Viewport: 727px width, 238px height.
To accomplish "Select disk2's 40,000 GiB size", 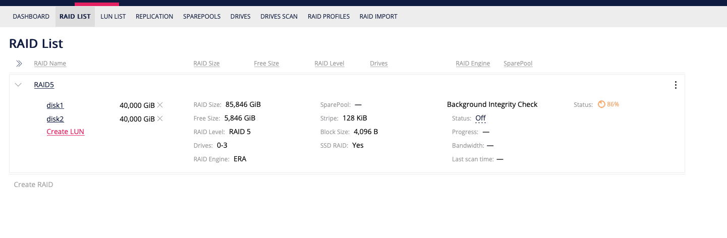I will pyautogui.click(x=137, y=119).
